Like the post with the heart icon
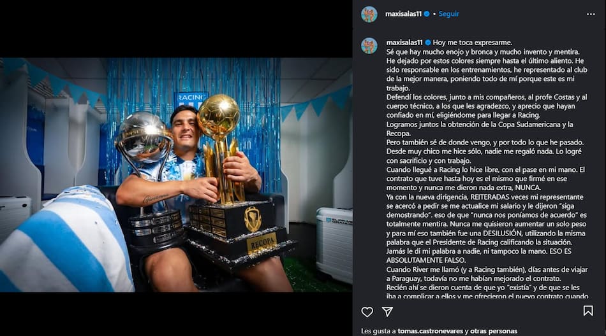Image resolution: width=606 pixels, height=336 pixels. tap(367, 312)
